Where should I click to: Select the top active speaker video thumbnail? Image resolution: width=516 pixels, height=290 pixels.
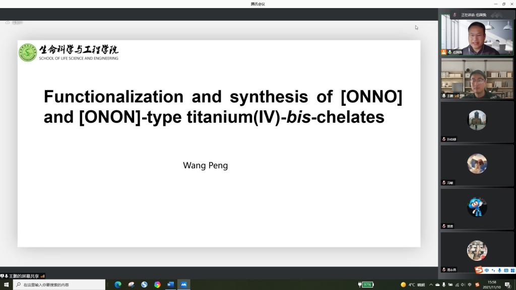tap(477, 35)
